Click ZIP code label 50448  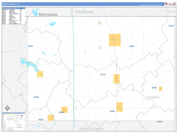pos(103,75)
